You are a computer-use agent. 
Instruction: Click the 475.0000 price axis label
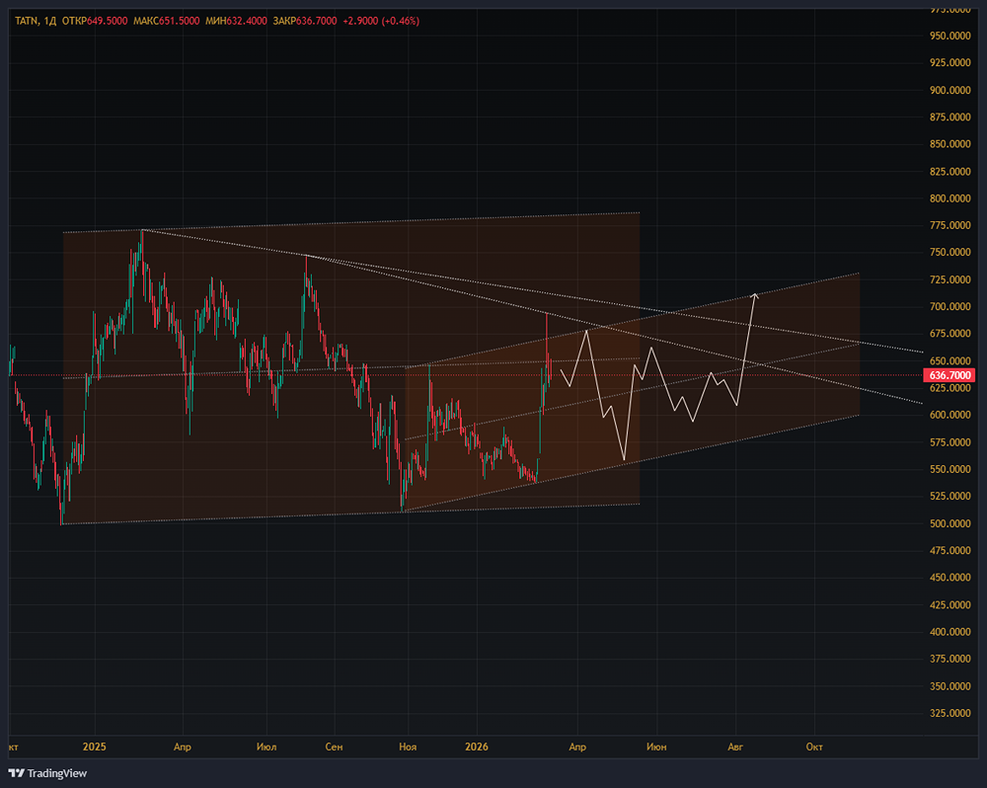[949, 551]
